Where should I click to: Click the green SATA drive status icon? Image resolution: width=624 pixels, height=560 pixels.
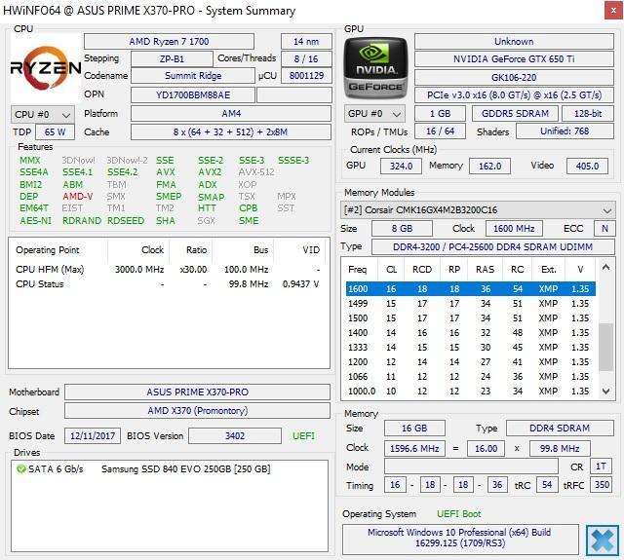point(20,469)
